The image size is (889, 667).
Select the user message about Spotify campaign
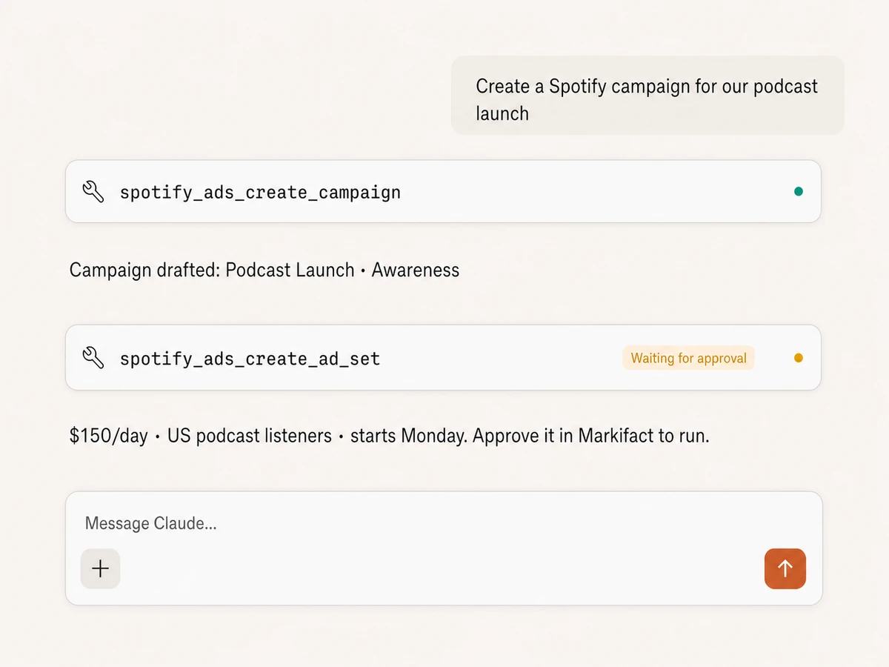coord(647,96)
